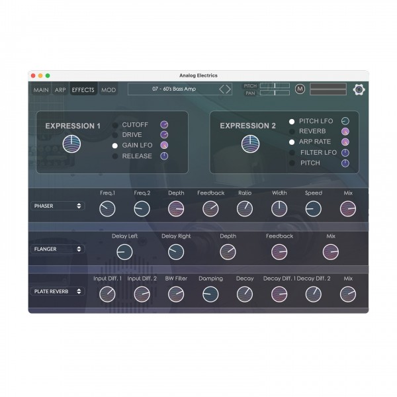Adjust the PITCH slider in header
This screenshot has height=397, width=397.
pyautogui.click(x=275, y=85)
